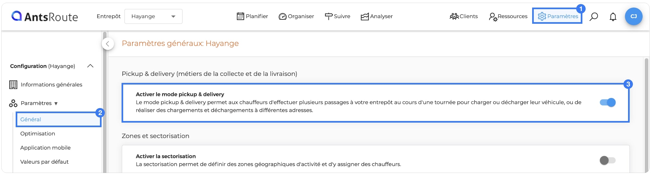Select Valeurs par défaut in the sidebar

44,162
